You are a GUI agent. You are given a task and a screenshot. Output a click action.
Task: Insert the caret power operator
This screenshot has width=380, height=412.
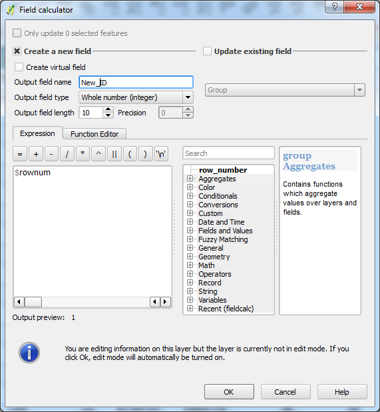tap(98, 154)
